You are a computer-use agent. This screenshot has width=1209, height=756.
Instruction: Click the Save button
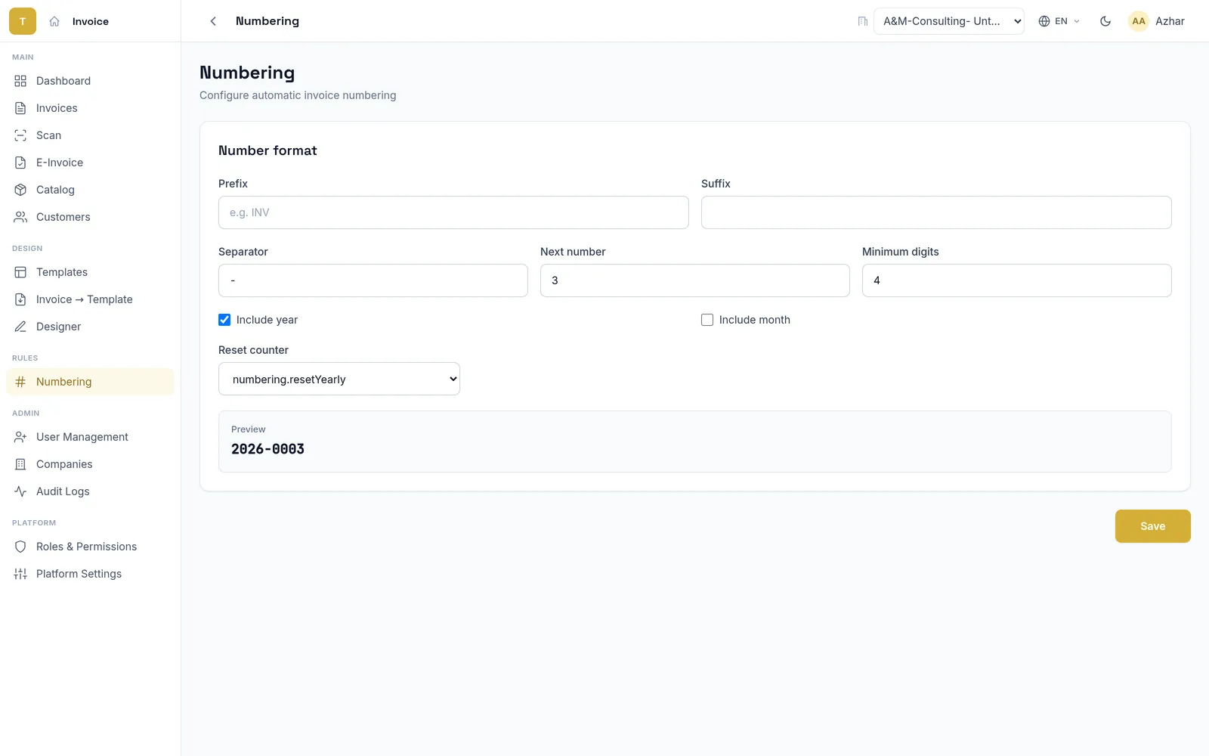point(1153,526)
